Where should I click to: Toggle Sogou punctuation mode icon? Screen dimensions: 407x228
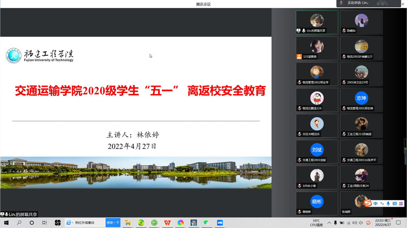coord(382,204)
